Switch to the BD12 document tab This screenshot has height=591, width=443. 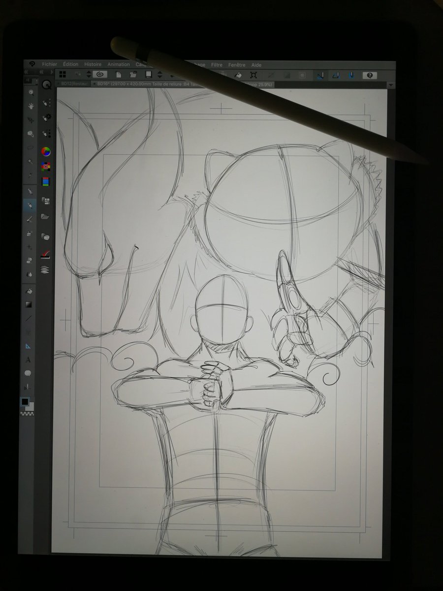[73, 84]
